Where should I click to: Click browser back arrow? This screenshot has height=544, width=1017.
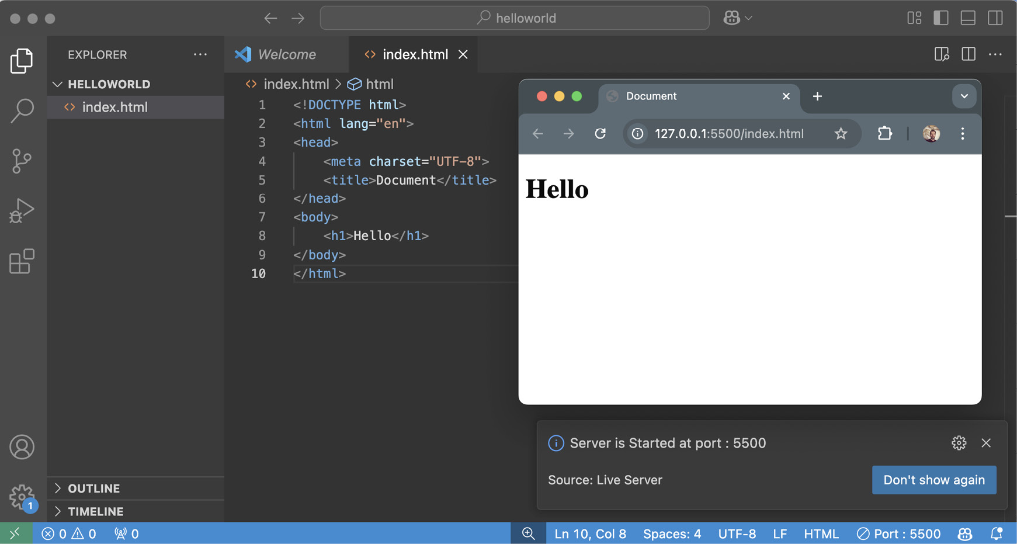coord(538,134)
